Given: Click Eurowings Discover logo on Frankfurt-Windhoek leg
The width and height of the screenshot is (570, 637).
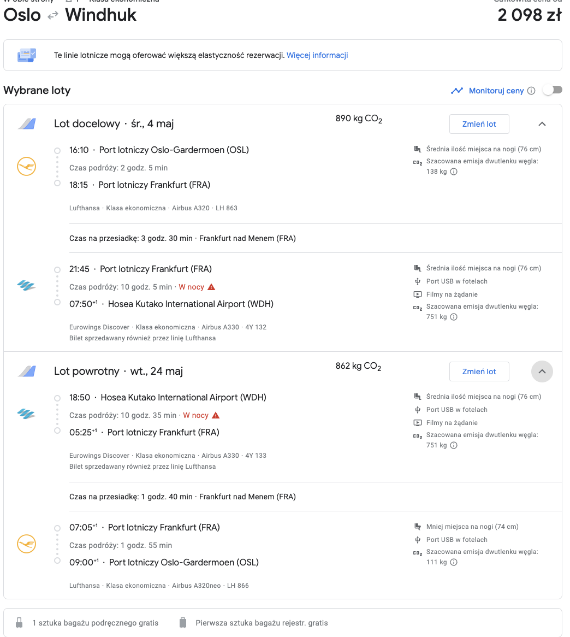Looking at the screenshot, I should point(26,286).
